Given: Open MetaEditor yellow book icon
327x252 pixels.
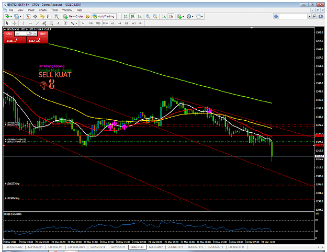Looking at the screenshot, I should [87, 16].
